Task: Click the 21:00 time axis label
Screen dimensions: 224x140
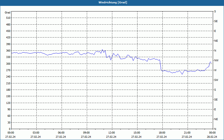Action: click(188, 133)
